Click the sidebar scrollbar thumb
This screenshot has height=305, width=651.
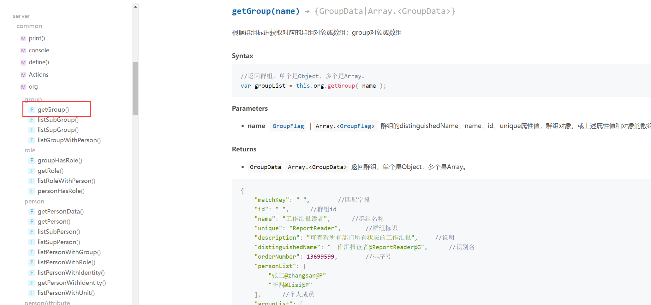[135, 88]
